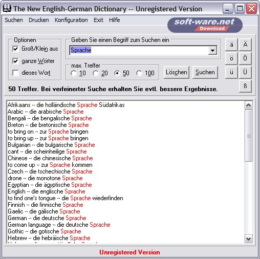
Task: Select the 'to bring on' result row
Action: (48, 132)
